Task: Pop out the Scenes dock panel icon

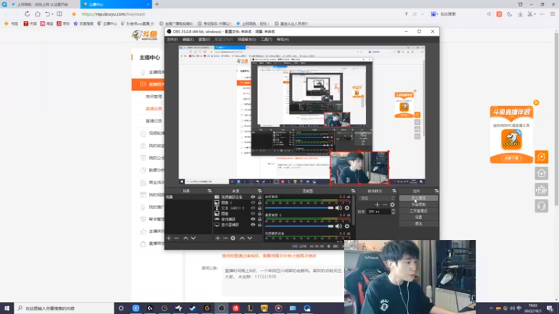Action: (x=210, y=191)
